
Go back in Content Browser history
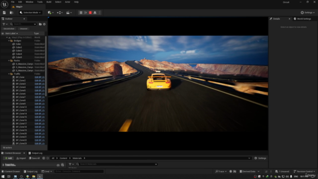[x=44, y=158]
